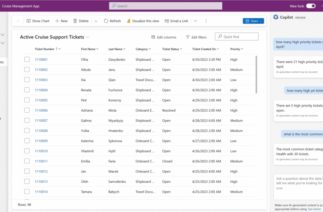
Task: Click the back arrow icon in the command bar
Action: [18, 21]
